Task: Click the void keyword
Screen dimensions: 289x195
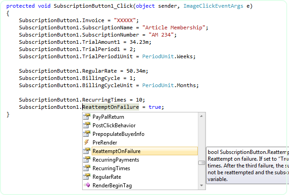Action: click(44, 6)
